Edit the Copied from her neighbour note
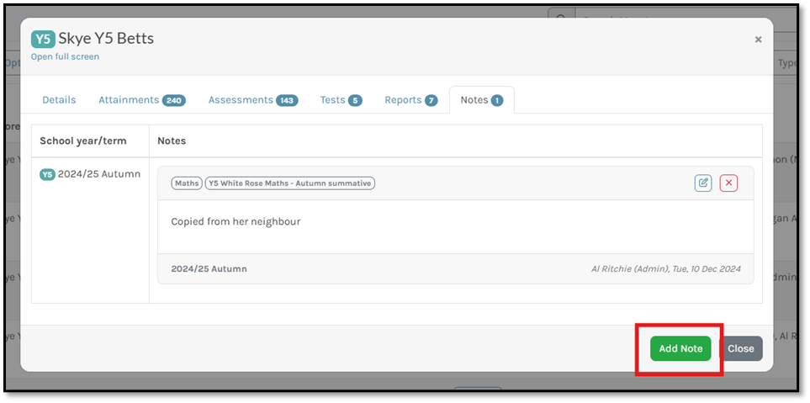The width and height of the screenshot is (810, 403). point(703,183)
